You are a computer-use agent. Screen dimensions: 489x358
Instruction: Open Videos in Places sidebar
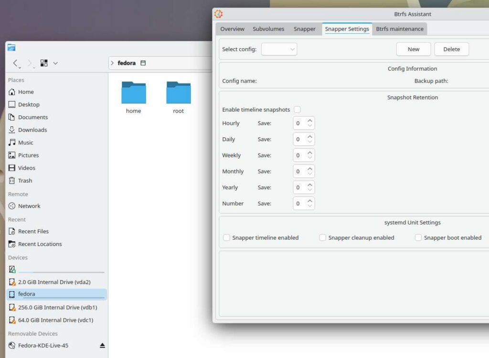pos(56,168)
